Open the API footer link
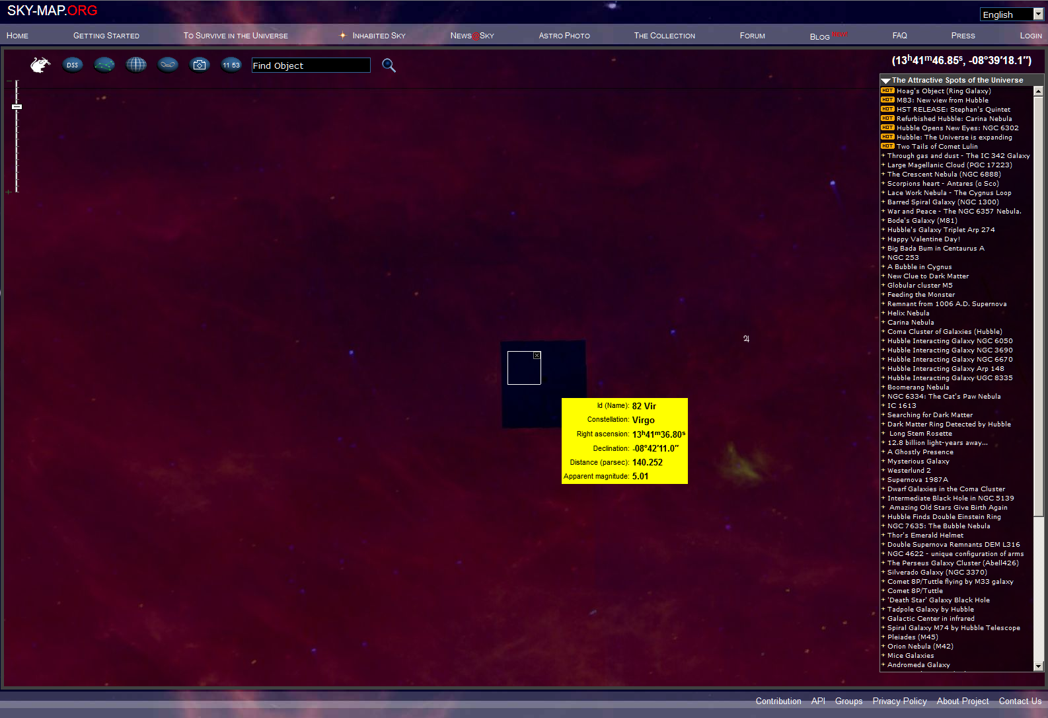This screenshot has width=1048, height=718. (818, 701)
